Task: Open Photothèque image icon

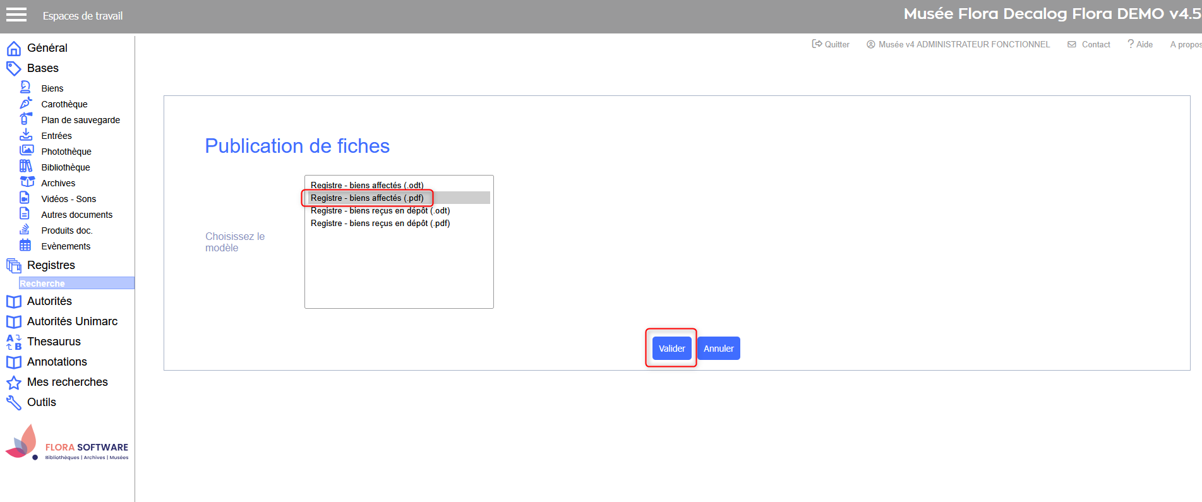Action: pyautogui.click(x=26, y=150)
